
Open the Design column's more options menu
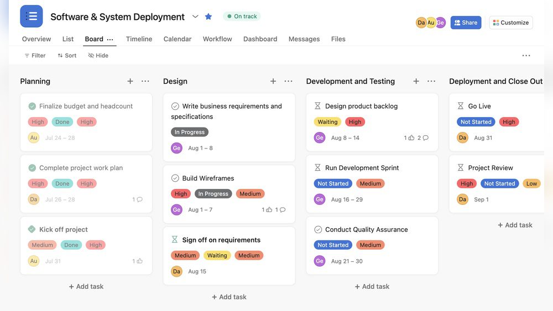[288, 81]
